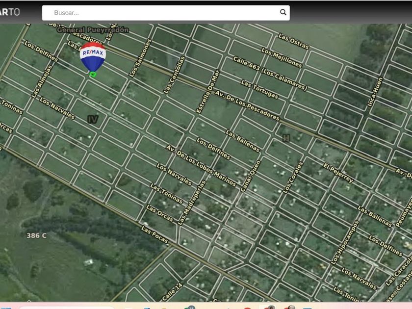This screenshot has width=412, height=309.
Task: Click the Calle 14 street label
Action: [x=172, y=292]
